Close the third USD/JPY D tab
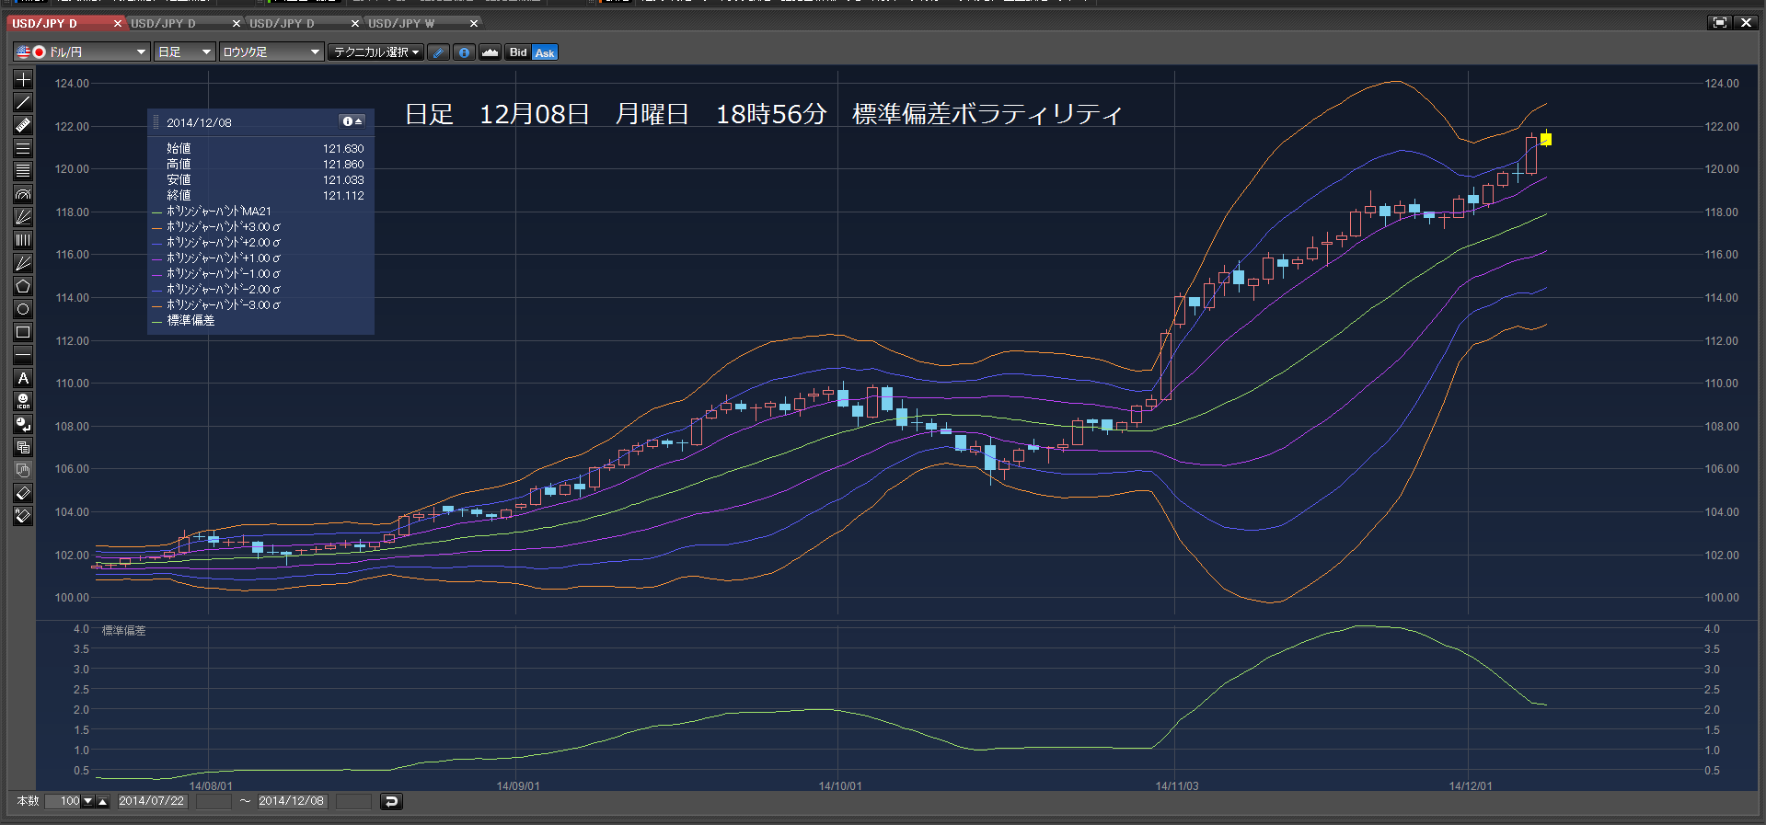The height and width of the screenshot is (825, 1766). 355,23
